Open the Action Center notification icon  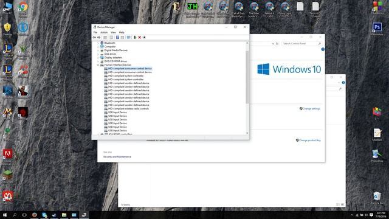(x=371, y=215)
